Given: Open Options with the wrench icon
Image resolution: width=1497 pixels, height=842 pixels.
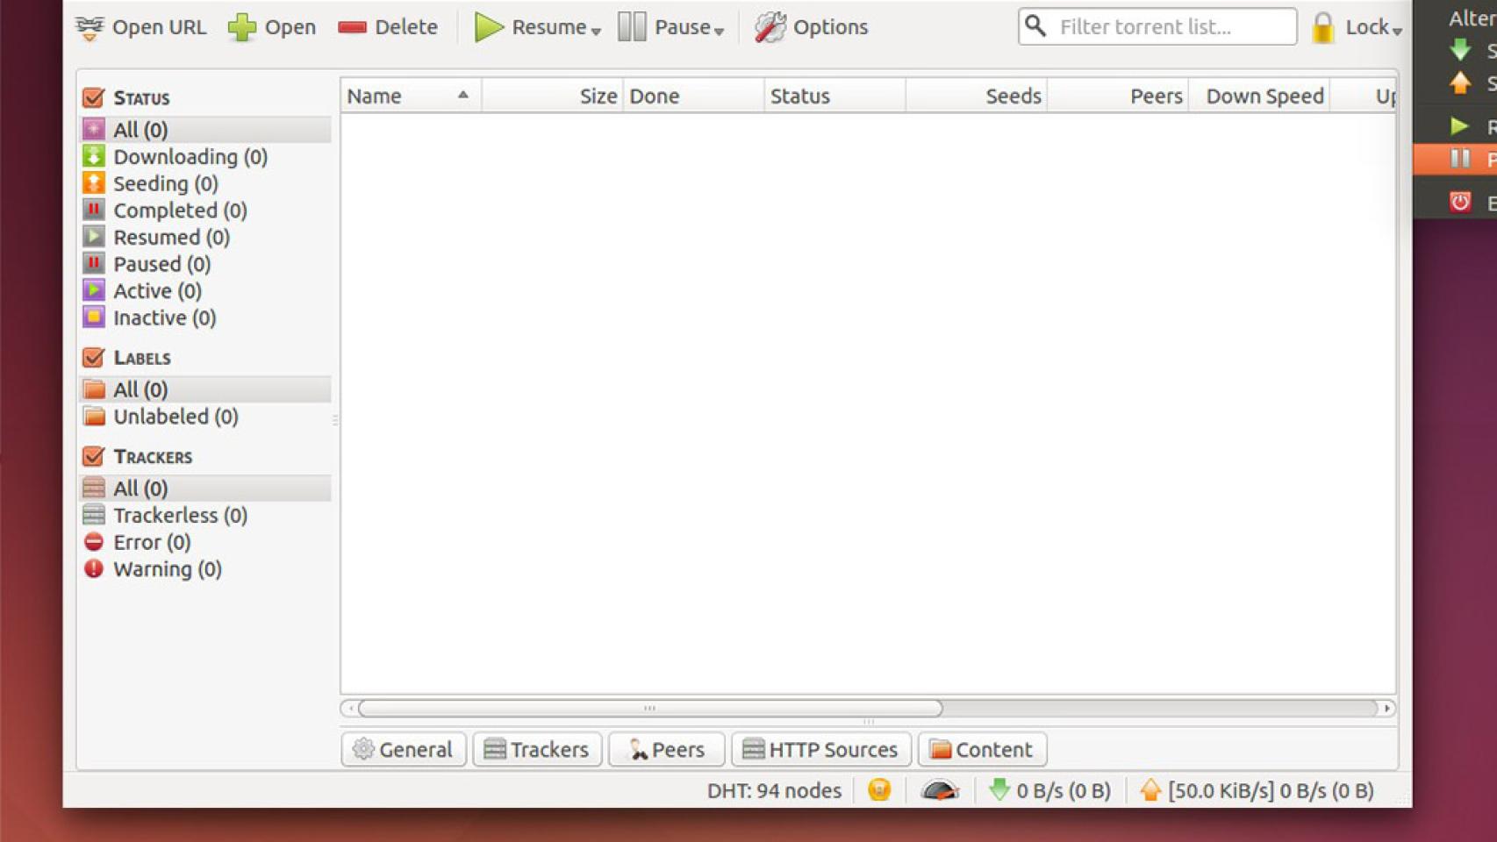Looking at the screenshot, I should click(x=770, y=27).
